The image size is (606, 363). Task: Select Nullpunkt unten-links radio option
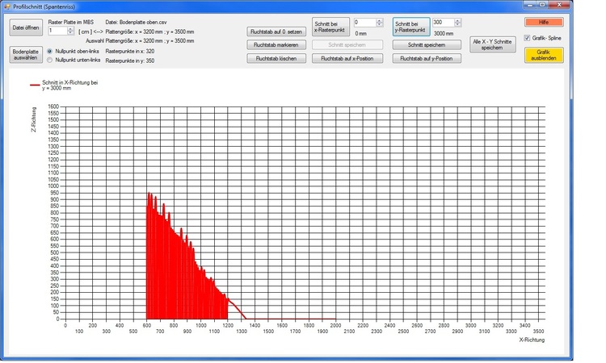click(50, 61)
